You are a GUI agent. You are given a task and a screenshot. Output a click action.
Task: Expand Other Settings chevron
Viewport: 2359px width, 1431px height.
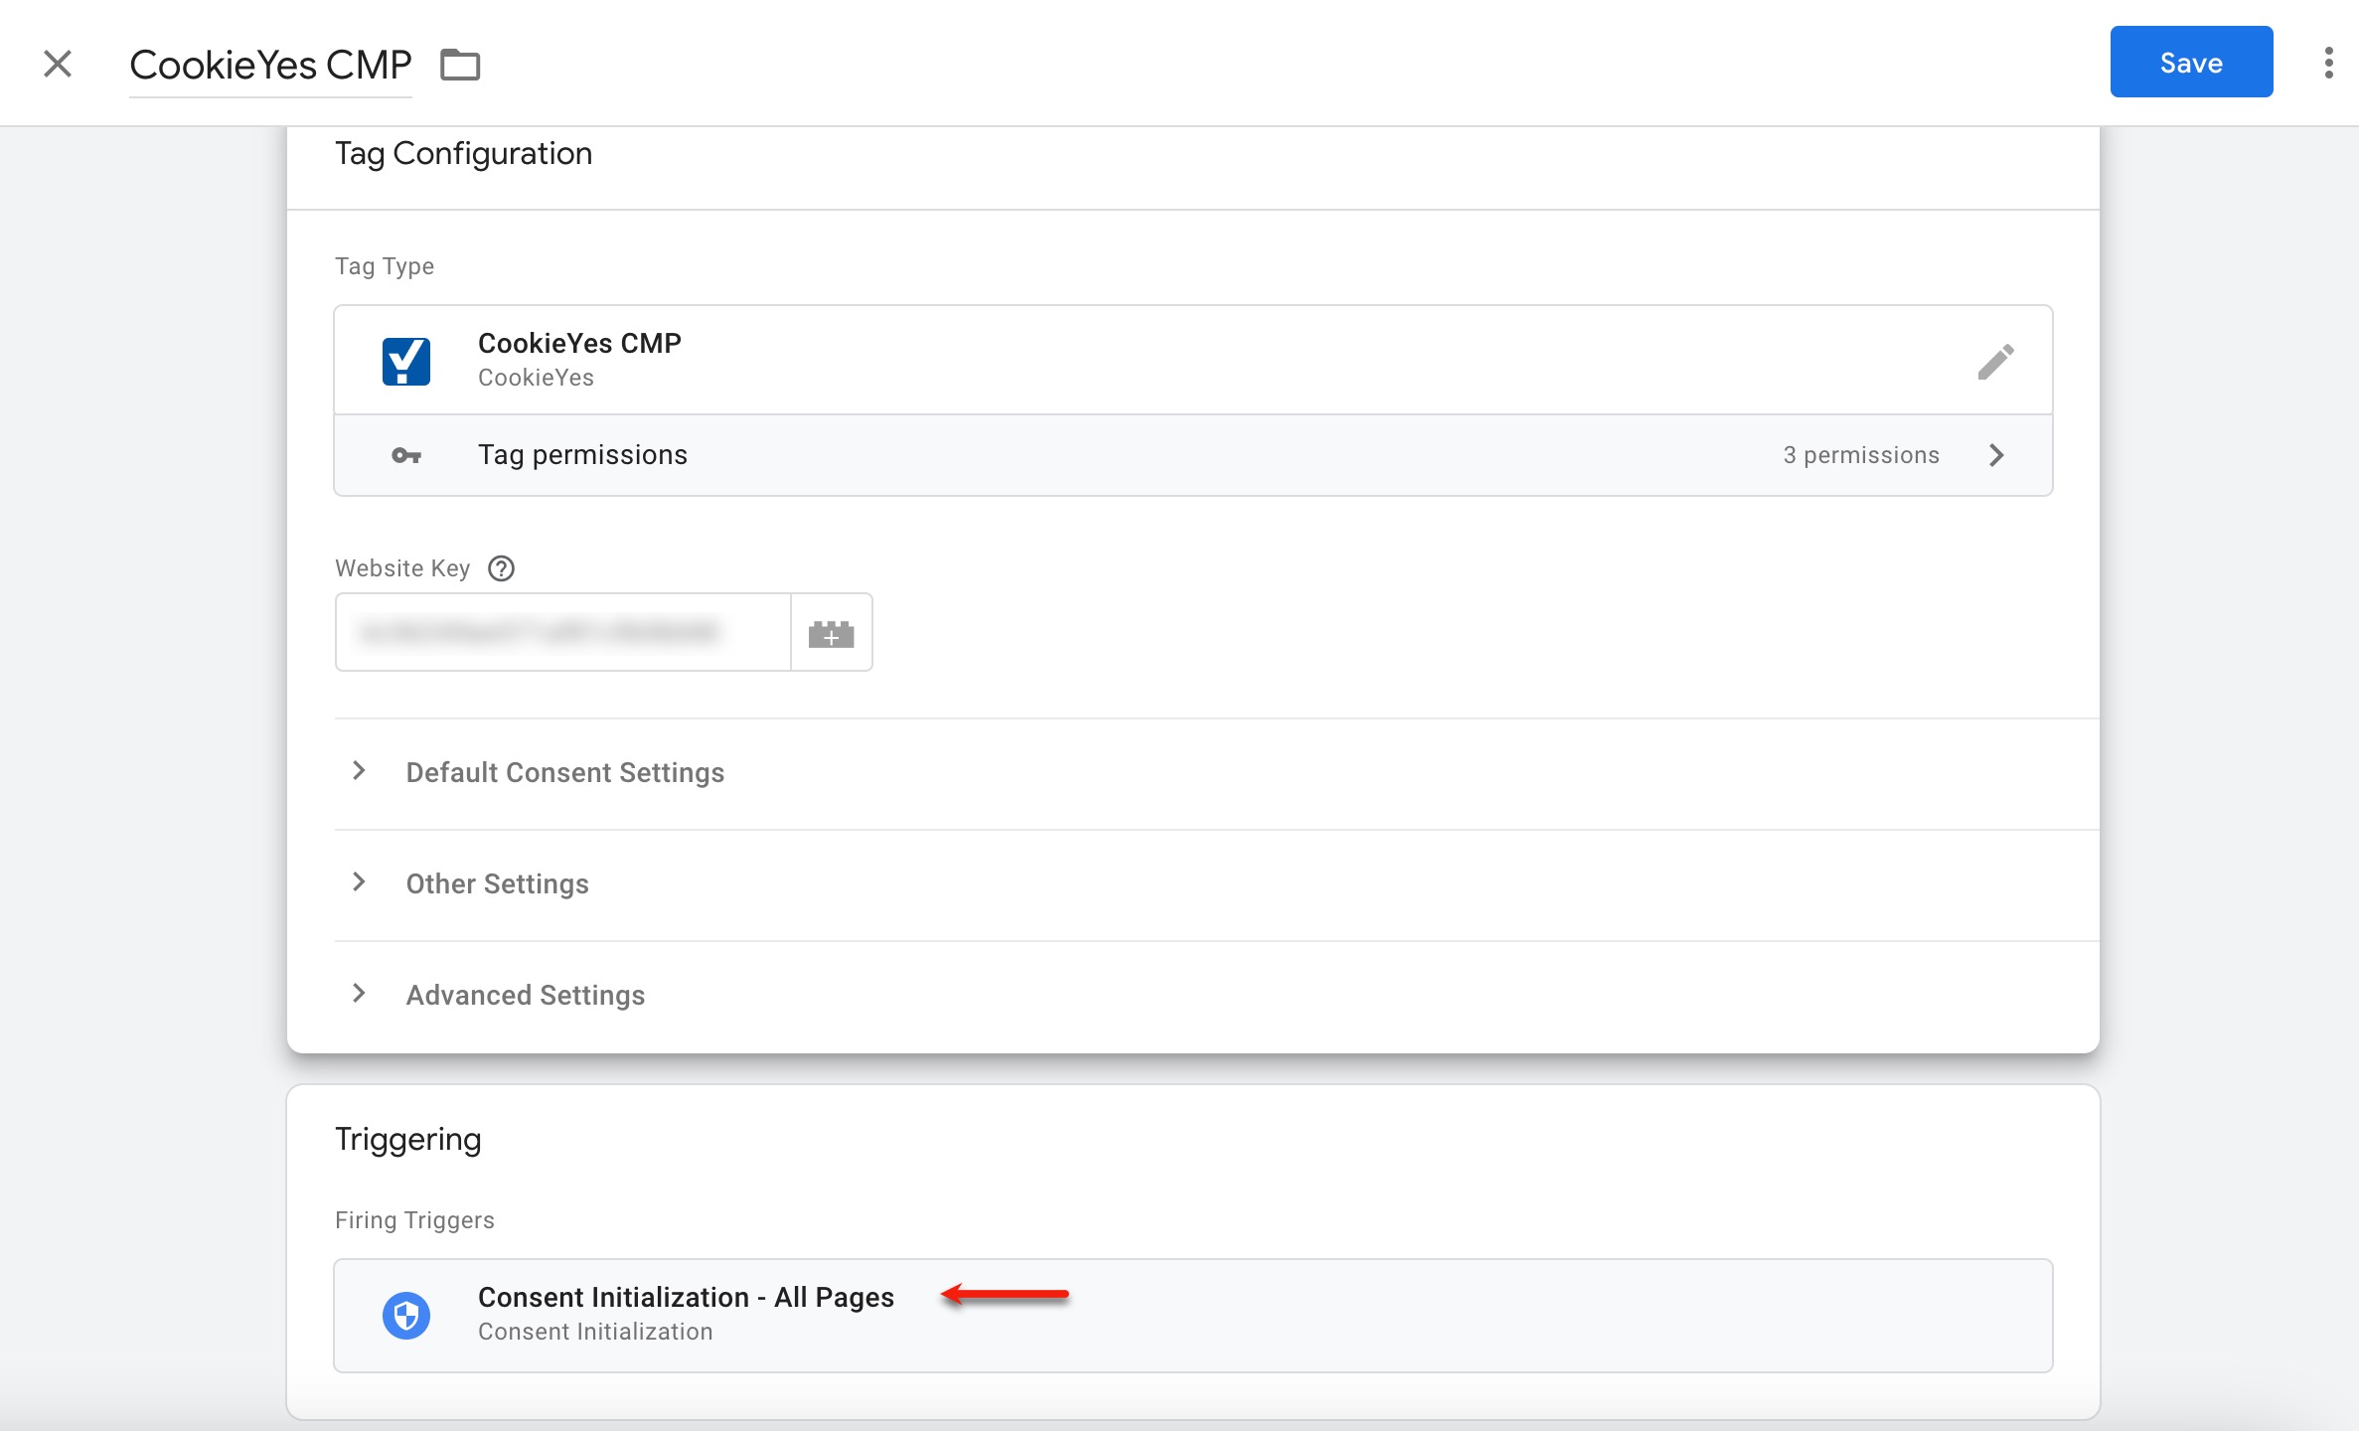click(x=359, y=882)
